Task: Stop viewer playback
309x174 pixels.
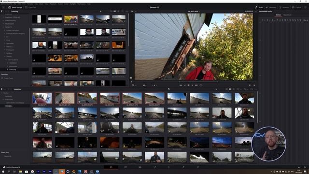Action: click(189, 85)
